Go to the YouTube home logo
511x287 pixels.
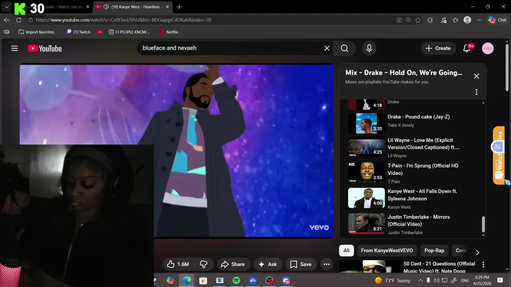point(45,48)
